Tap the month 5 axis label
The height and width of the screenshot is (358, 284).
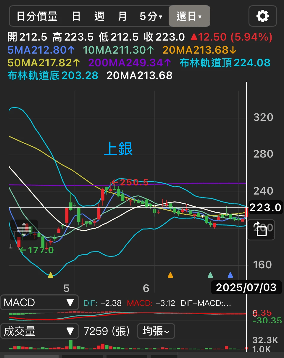[66, 288]
